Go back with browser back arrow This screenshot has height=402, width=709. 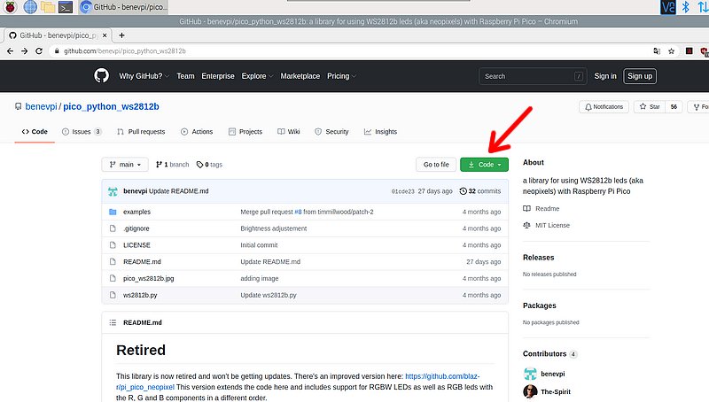[10, 51]
